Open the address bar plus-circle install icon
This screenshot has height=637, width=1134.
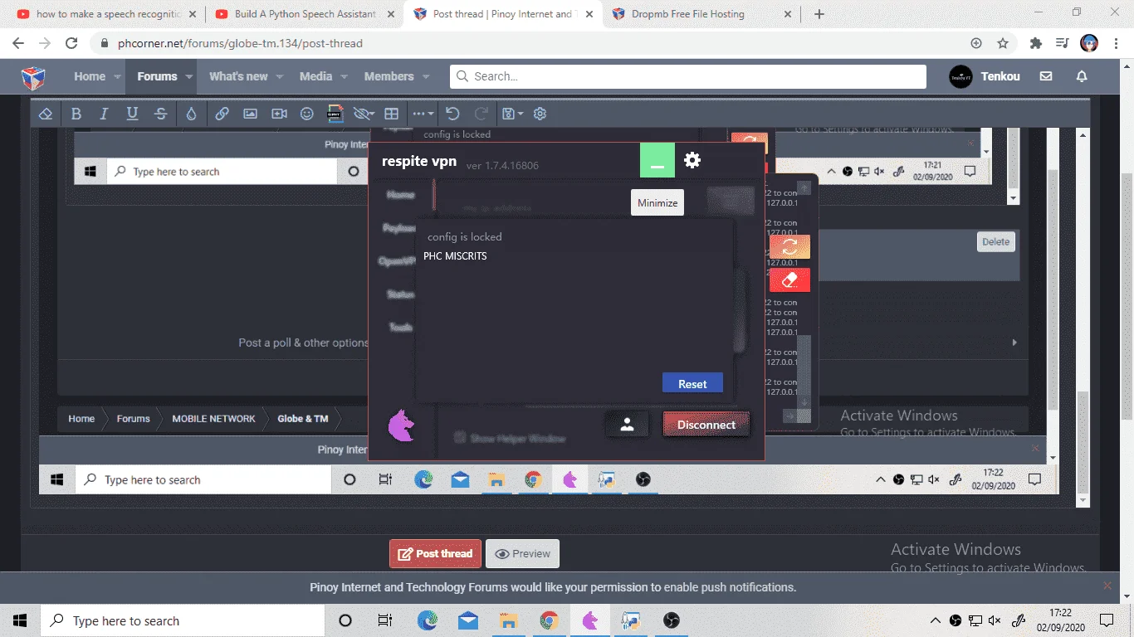pyautogui.click(x=976, y=43)
